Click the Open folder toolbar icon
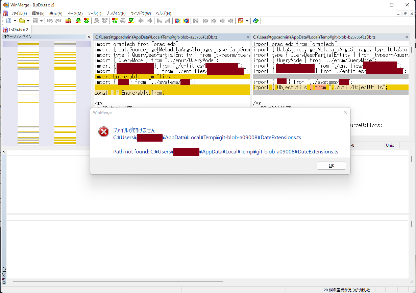Viewport: 416px width, 293px height. [22, 21]
